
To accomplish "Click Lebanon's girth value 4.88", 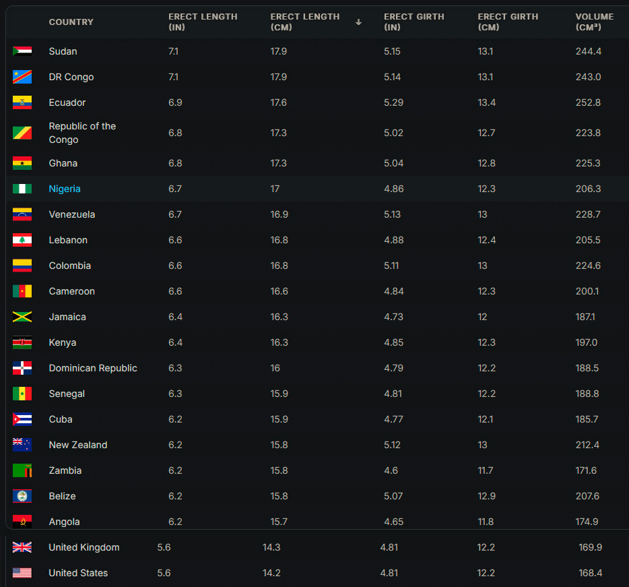I will click(394, 240).
